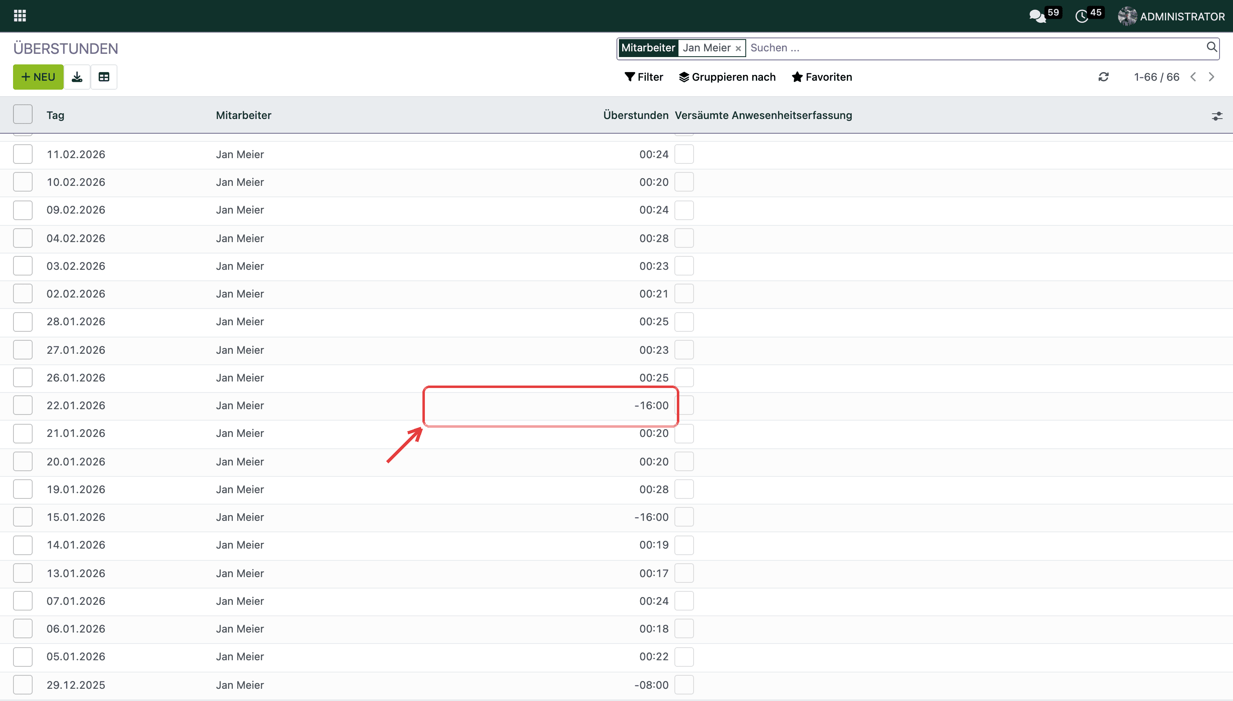The height and width of the screenshot is (701, 1233).
Task: Select the 22.01.2026 row checkbox
Action: pyautogui.click(x=23, y=405)
